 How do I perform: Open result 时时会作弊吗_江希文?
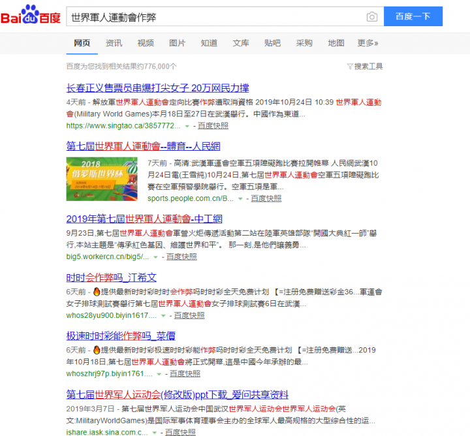click(x=111, y=277)
